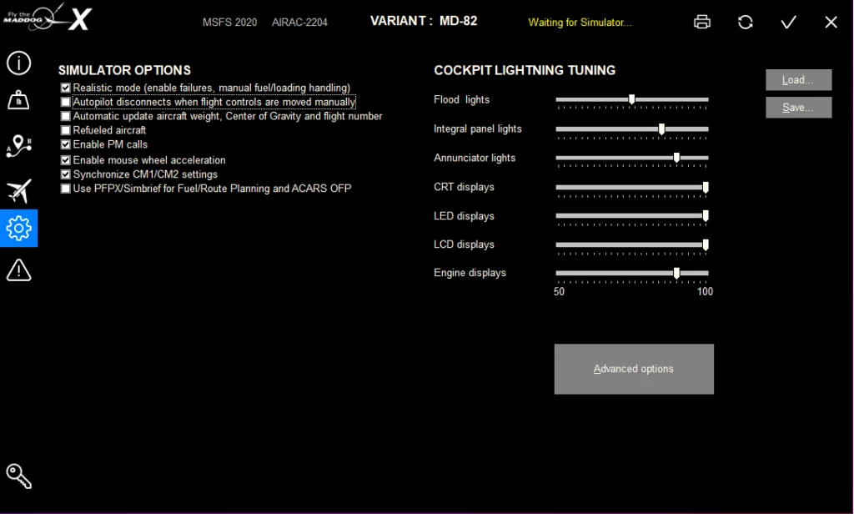The height and width of the screenshot is (514, 854).
Task: Uncheck Synchronize CM1/CM2 settings
Action: [65, 174]
